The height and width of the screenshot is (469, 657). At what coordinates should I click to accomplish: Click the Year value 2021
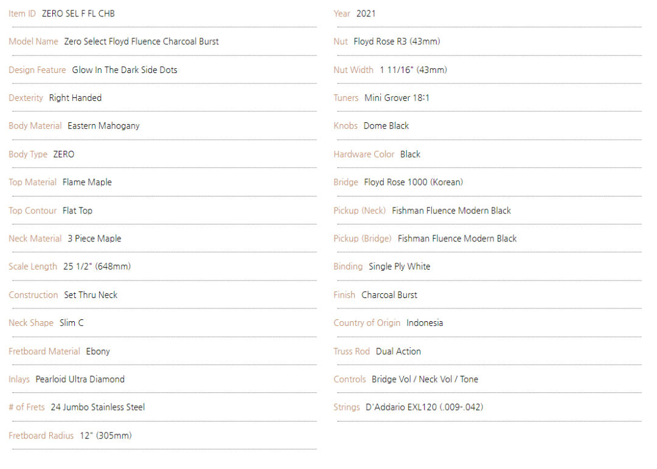click(x=366, y=13)
